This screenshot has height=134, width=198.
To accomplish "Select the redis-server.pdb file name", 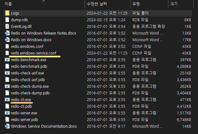I will coord(25,119).
